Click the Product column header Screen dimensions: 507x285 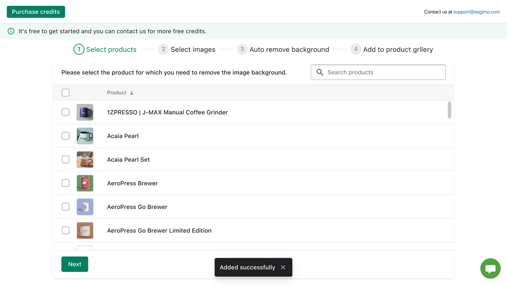[x=116, y=93]
